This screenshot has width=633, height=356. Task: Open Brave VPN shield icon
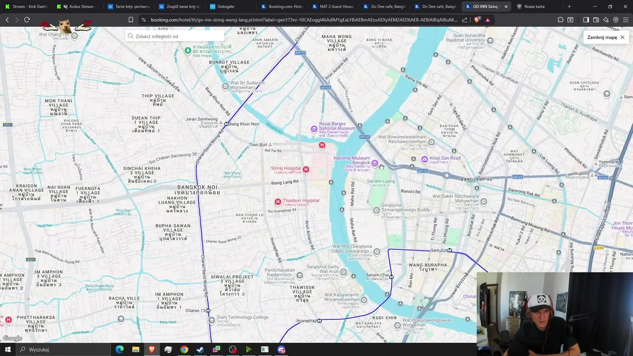616,20
